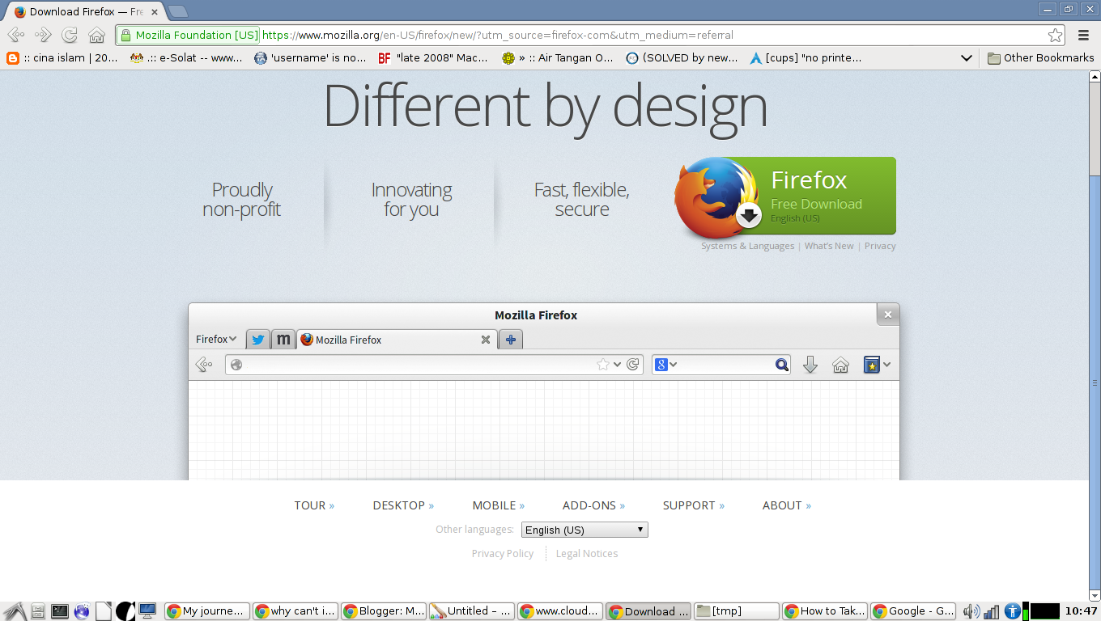Image resolution: width=1101 pixels, height=621 pixels.
Task: Open ABOUT navigation link
Action: pyautogui.click(x=787, y=505)
